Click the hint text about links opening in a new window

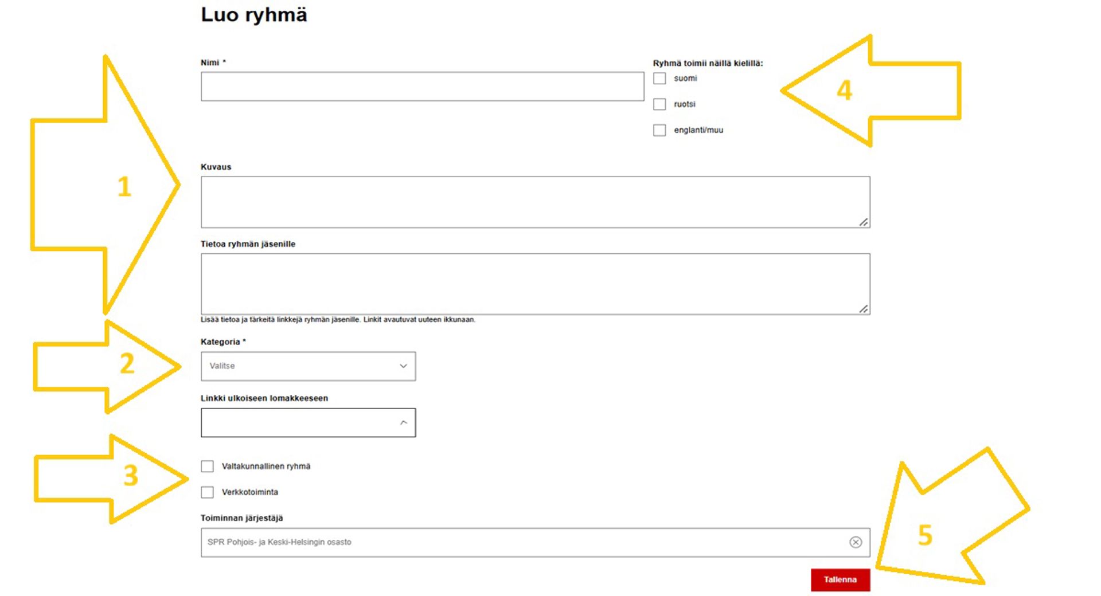[338, 320]
